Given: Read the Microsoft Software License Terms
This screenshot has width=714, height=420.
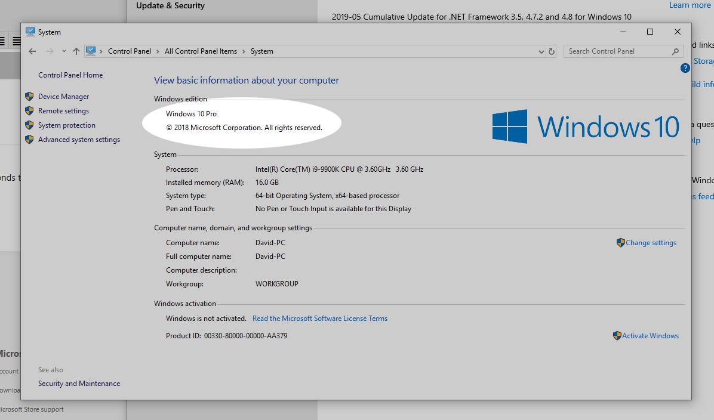Looking at the screenshot, I should coord(320,319).
